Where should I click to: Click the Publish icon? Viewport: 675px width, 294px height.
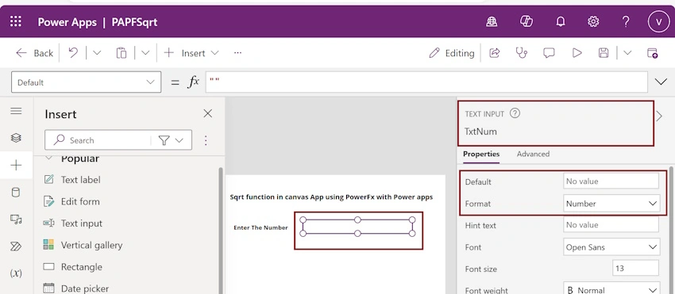pyautogui.click(x=652, y=53)
